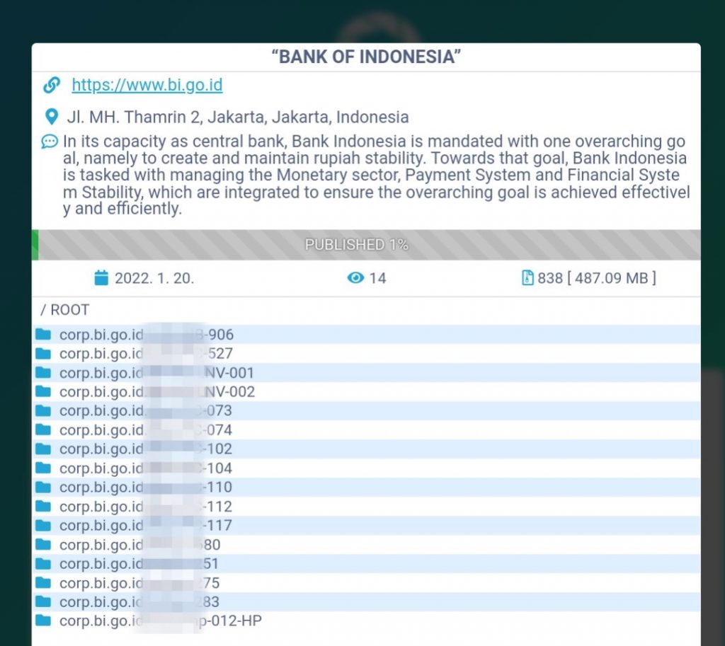Screen dimensions: 725x646
Task: Open the folder ending in NV-001
Action: click(x=156, y=373)
